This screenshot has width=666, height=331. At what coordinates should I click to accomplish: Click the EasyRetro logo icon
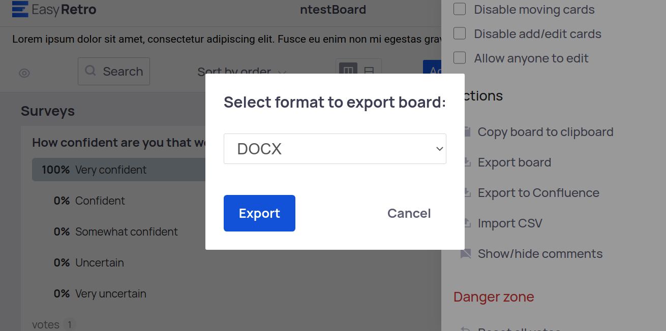[x=20, y=9]
